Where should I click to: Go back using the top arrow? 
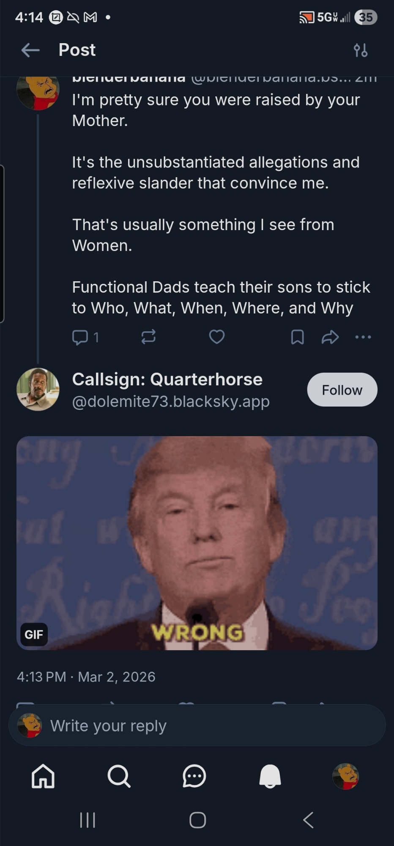(x=30, y=50)
